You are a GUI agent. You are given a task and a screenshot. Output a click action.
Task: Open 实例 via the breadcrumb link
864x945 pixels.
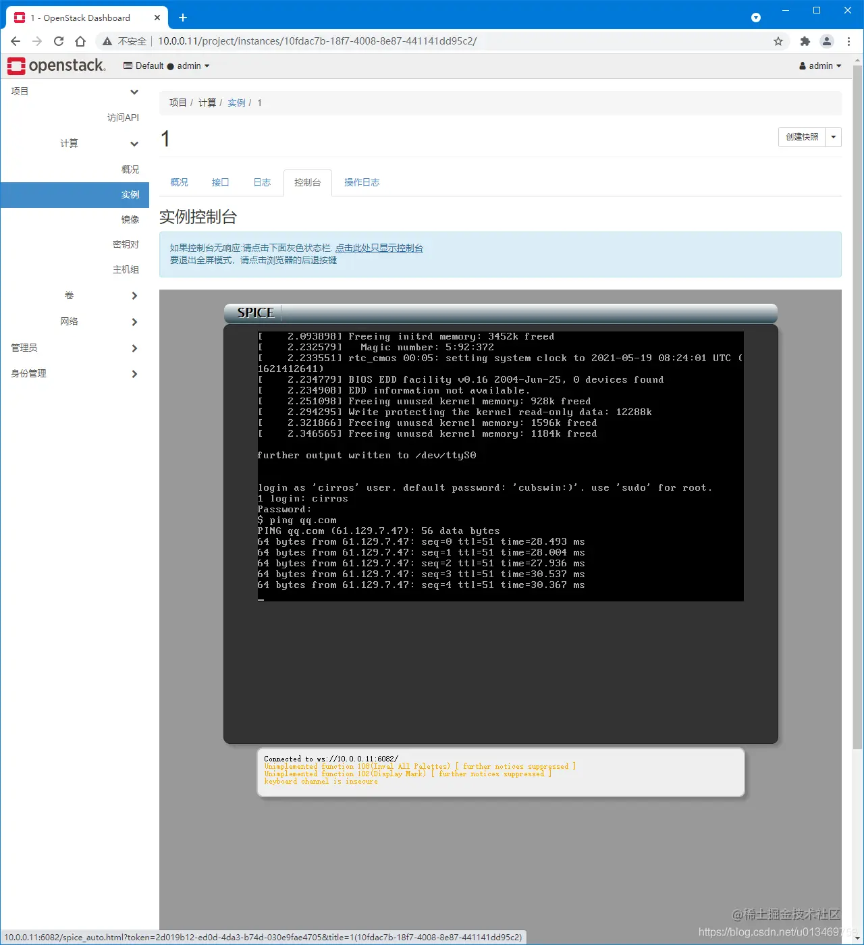pos(236,103)
